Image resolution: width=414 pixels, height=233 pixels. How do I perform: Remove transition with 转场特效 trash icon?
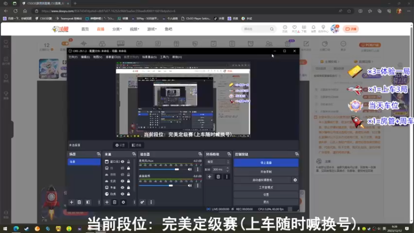[218, 177]
